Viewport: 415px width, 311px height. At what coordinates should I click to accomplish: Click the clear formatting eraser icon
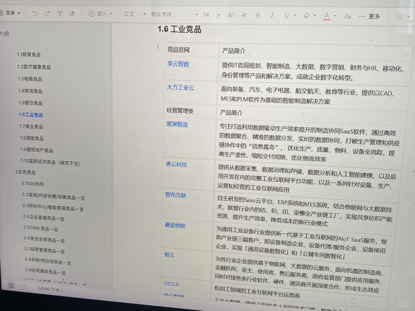tap(72, 13)
